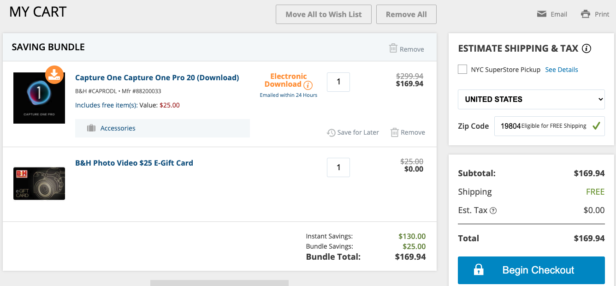
Task: Click the E-Gift Card product thumbnail
Action: click(39, 183)
